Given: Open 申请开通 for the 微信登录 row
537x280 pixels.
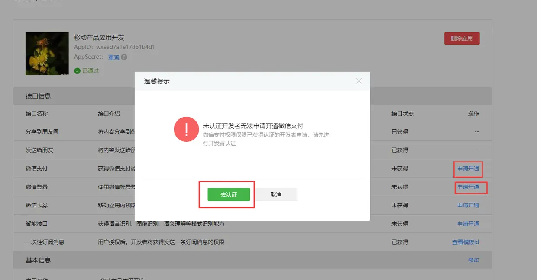Looking at the screenshot, I should (468, 187).
